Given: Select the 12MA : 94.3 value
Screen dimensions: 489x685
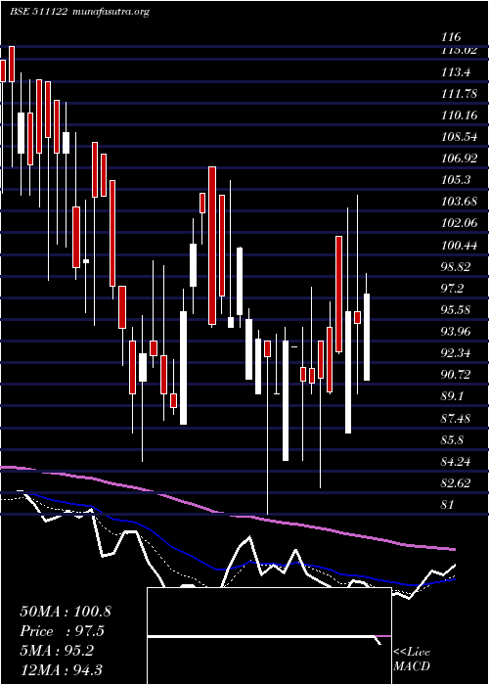Looking at the screenshot, I should point(61,670).
